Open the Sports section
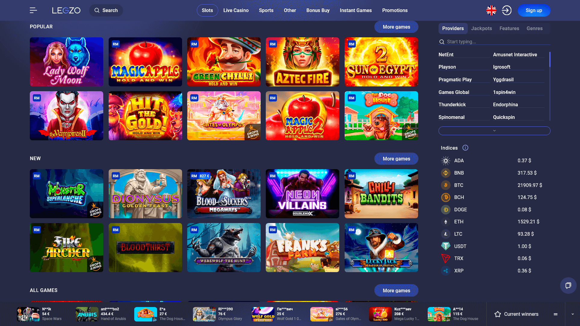The width and height of the screenshot is (580, 326). (x=266, y=11)
